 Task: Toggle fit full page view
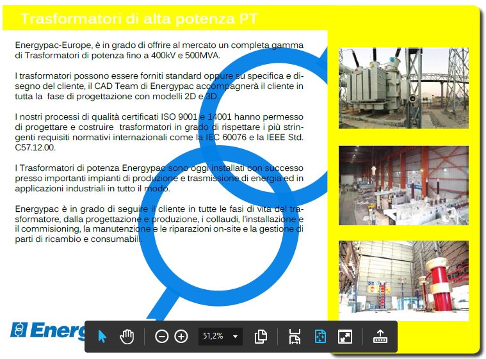320,337
